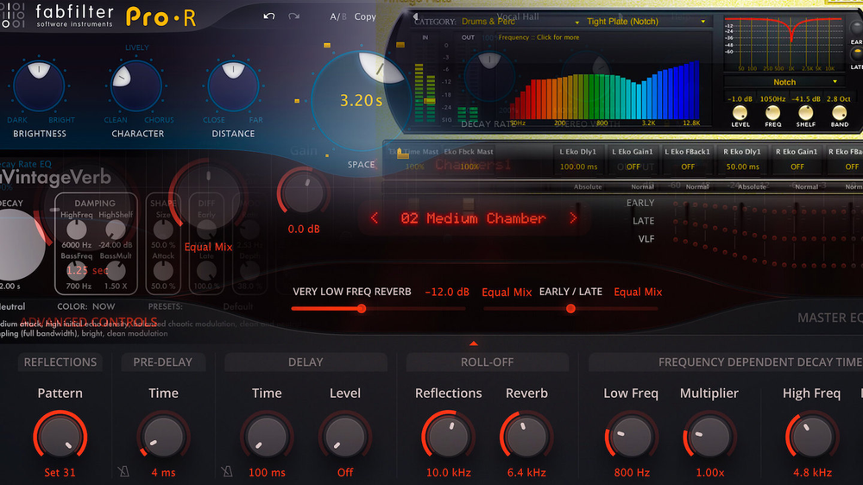The width and height of the screenshot is (863, 485).
Task: Go to previous preset before 02 Medium Chamber
Action: 375,218
